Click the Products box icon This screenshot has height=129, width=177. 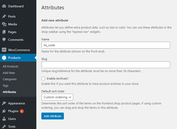point(4,58)
